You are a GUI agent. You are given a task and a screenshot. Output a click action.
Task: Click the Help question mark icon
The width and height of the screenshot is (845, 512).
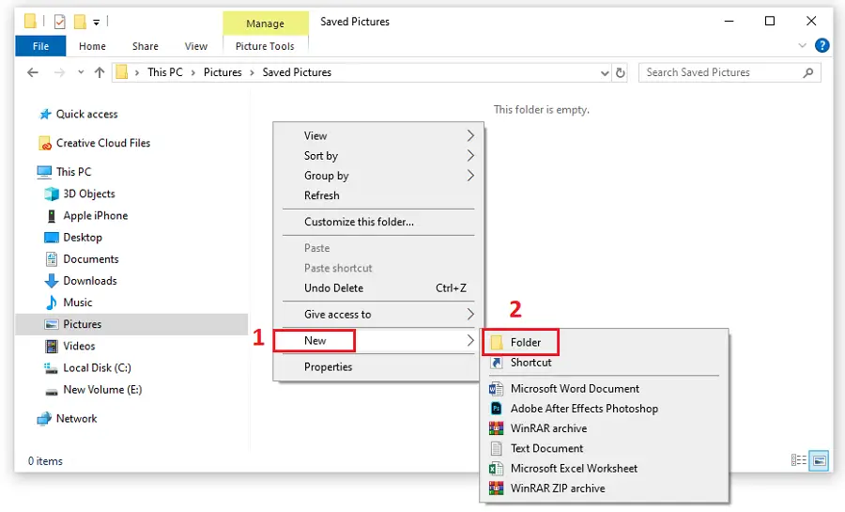tap(822, 45)
